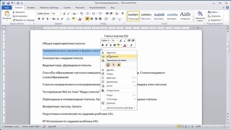
Task: Expand the Абзац group dialog launcher
Action: point(124,24)
